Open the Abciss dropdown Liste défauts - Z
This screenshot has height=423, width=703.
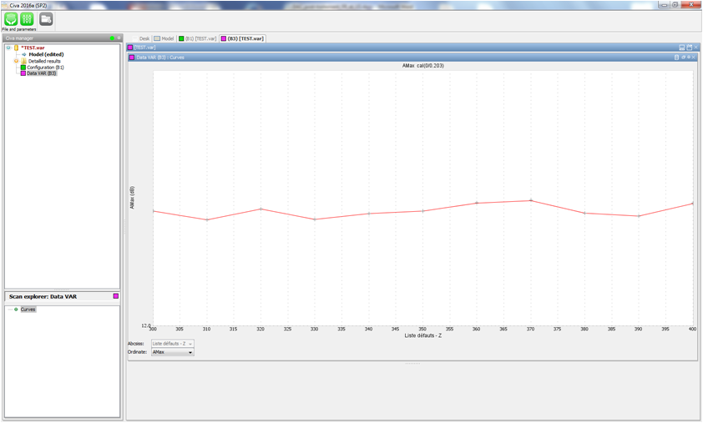tap(173, 344)
